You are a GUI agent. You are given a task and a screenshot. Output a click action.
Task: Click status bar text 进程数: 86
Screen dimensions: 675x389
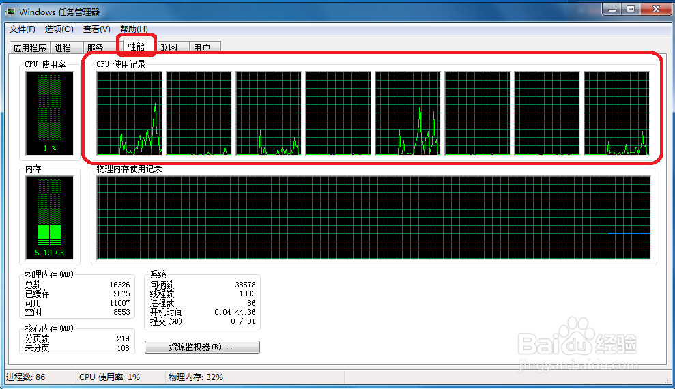[25, 377]
